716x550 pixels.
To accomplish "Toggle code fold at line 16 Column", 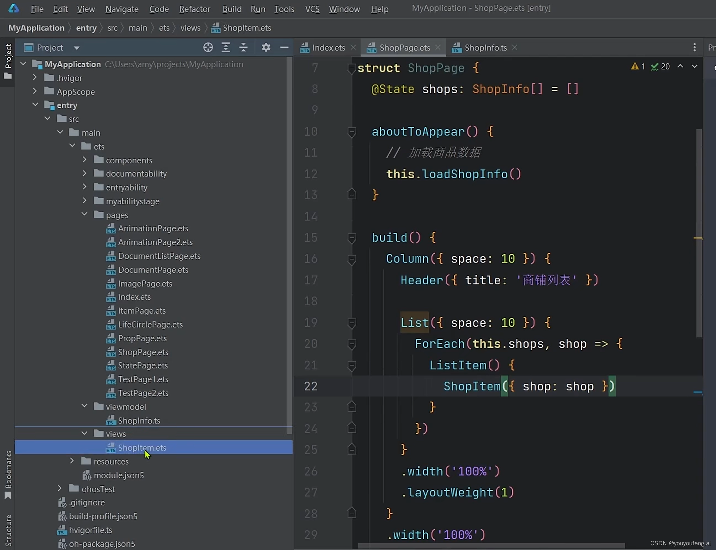I will [352, 259].
